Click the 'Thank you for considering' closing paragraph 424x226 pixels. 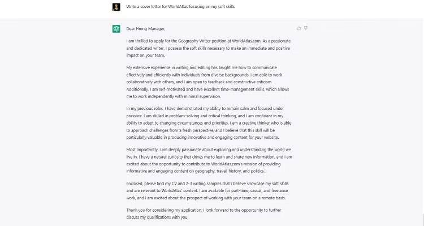(x=204, y=214)
